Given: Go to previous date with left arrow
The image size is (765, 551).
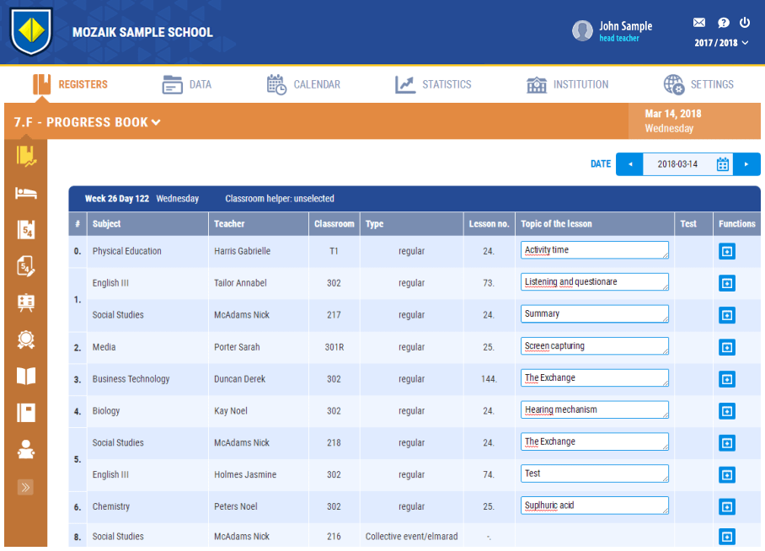Looking at the screenshot, I should click(x=629, y=164).
